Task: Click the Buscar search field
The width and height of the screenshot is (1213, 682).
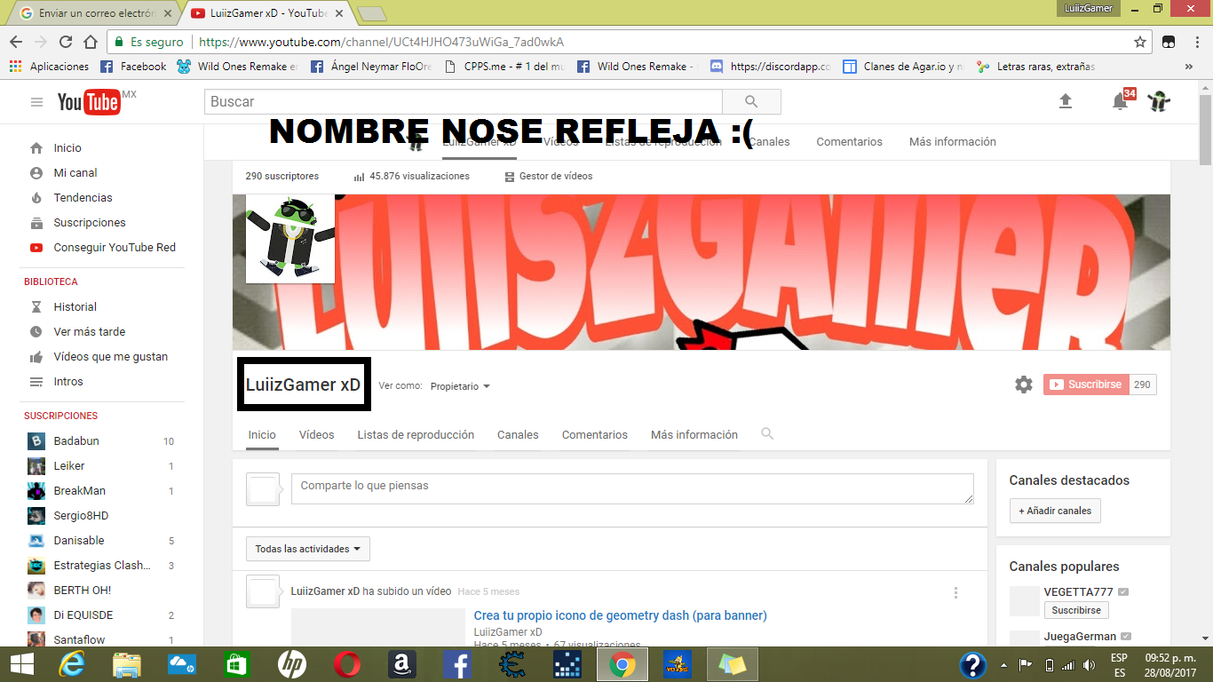Action: pos(463,101)
